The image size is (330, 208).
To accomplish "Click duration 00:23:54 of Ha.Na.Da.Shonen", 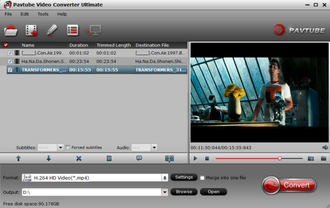I will [x=79, y=61].
